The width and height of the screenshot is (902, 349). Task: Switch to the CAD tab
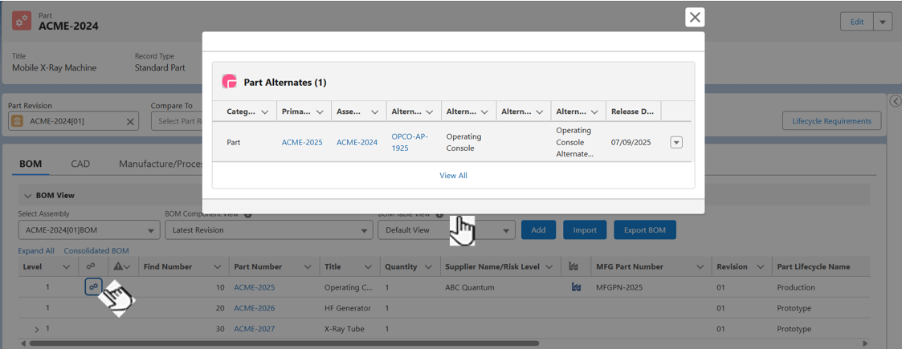[x=80, y=164]
